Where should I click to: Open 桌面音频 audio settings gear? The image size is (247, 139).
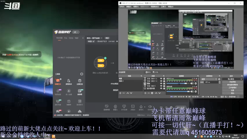pyautogui.click(x=196, y=91)
